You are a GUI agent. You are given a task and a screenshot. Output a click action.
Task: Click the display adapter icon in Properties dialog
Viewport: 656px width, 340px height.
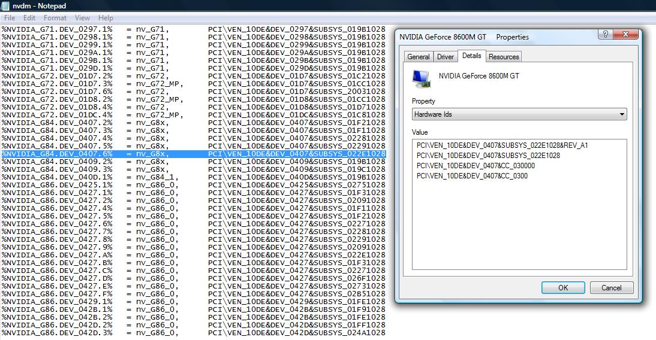[422, 79]
